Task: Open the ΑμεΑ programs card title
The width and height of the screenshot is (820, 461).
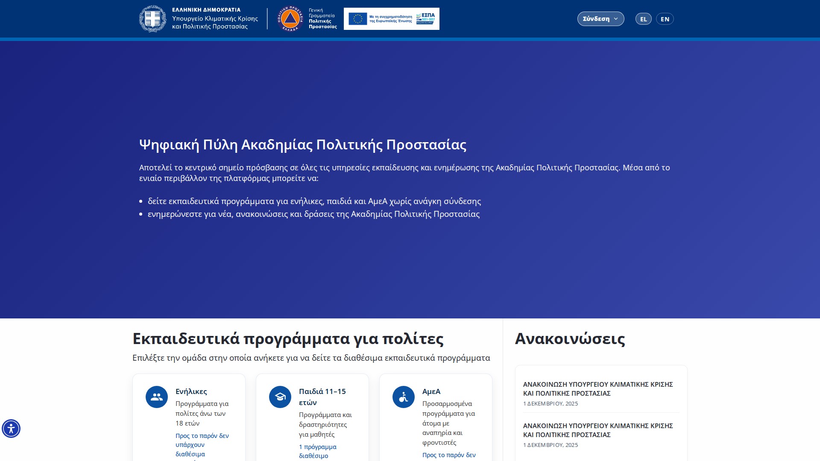Action: click(431, 391)
